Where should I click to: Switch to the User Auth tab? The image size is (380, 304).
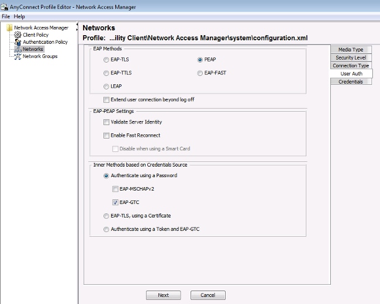coord(351,74)
